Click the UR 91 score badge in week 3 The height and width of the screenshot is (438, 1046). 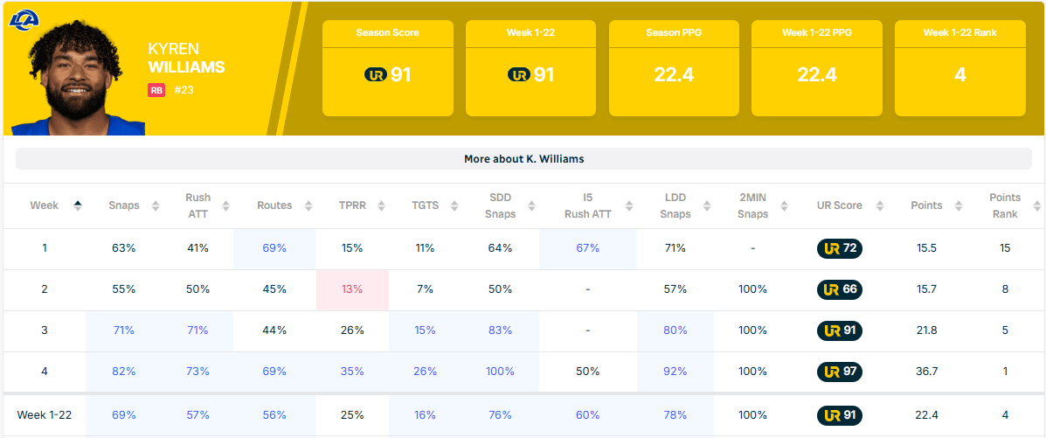click(839, 330)
